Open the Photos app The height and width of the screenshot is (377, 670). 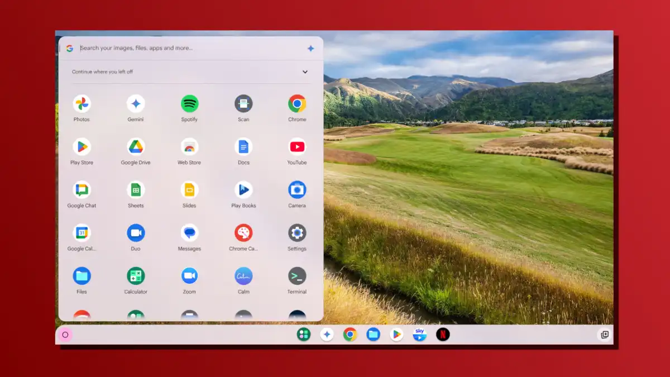pyautogui.click(x=82, y=104)
